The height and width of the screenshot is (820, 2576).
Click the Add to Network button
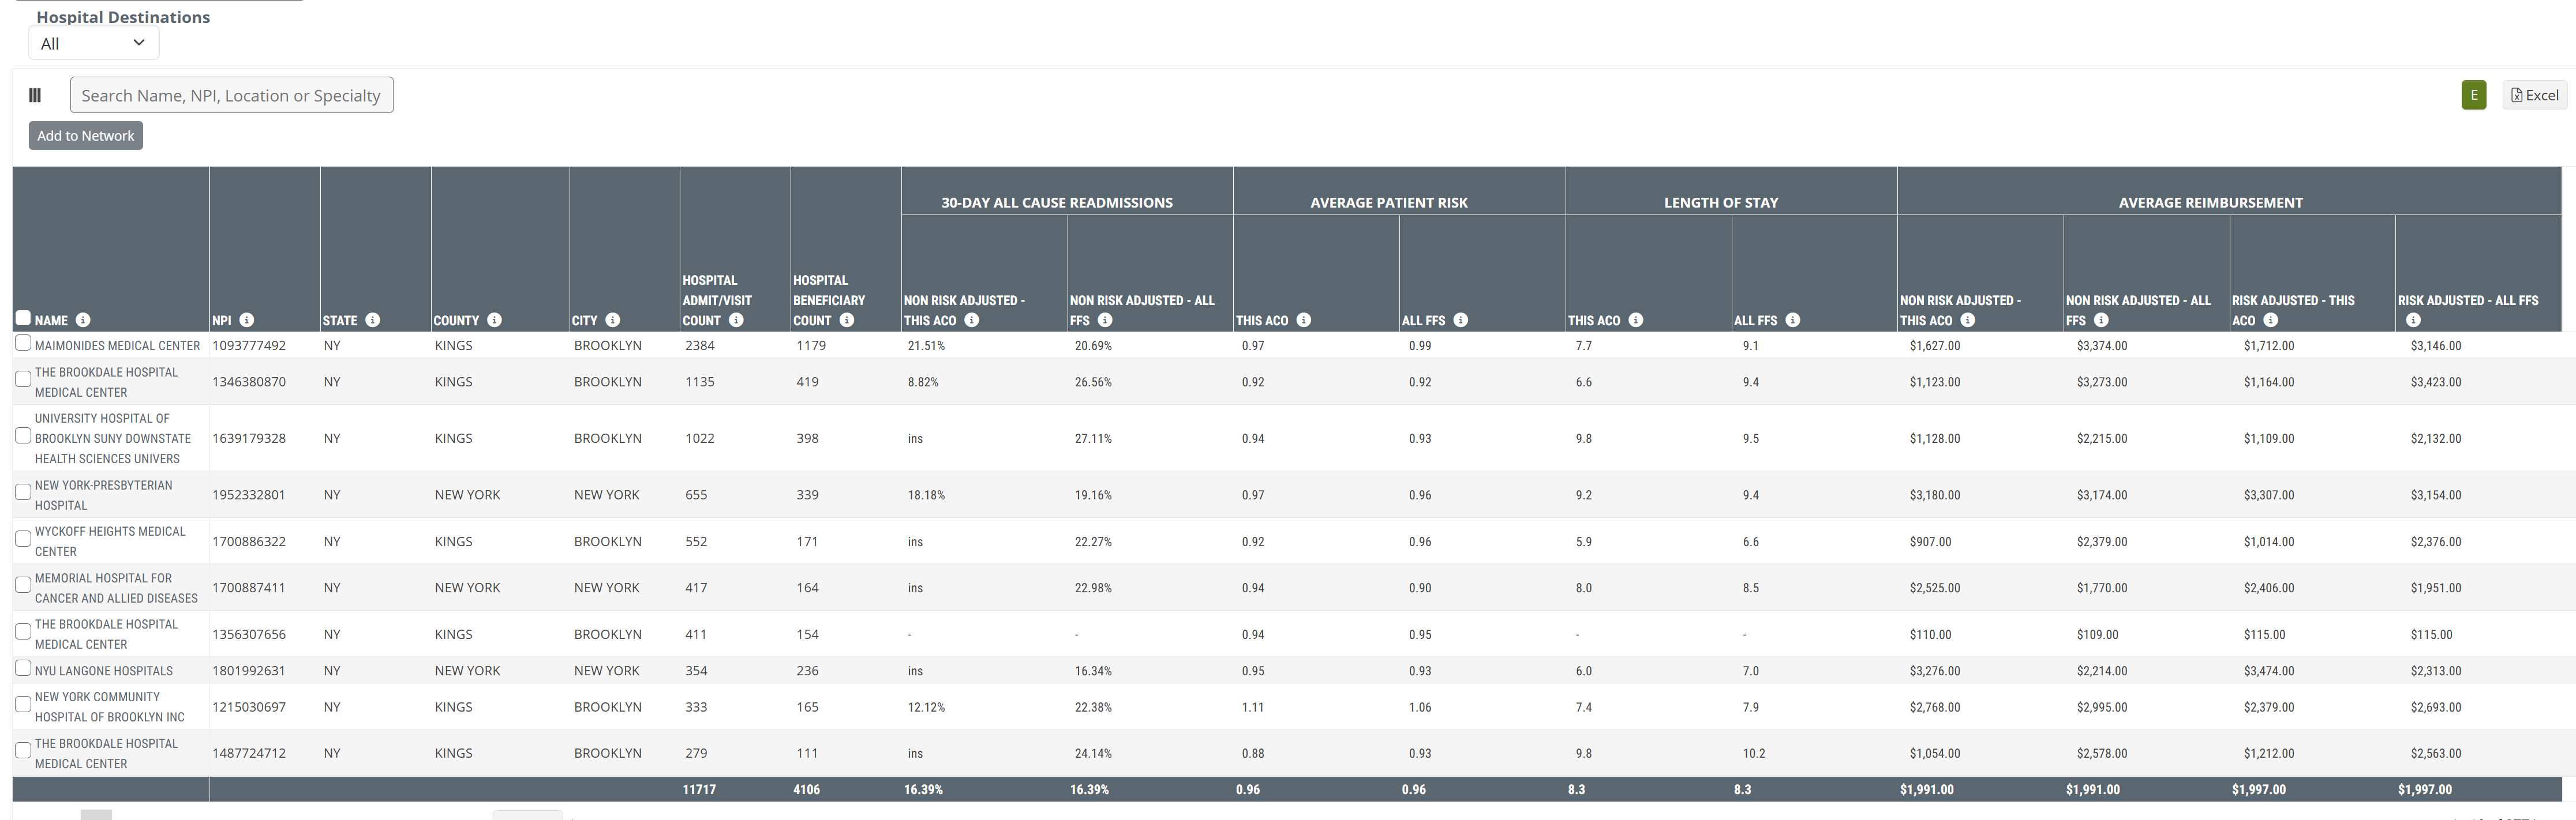pyautogui.click(x=85, y=136)
